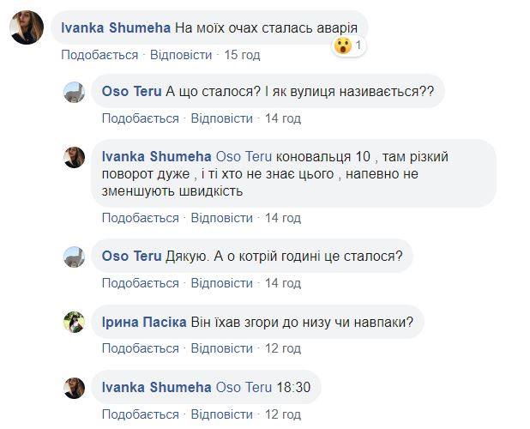Open Ivanka Shumeha's avatar on the 18:30 reply
The height and width of the screenshot is (429, 530).
[x=74, y=388]
